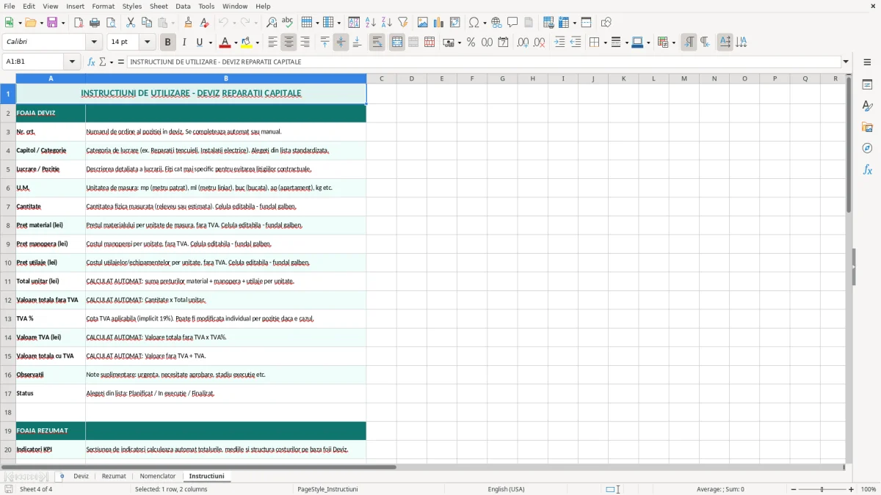Open the Tools menu
The image size is (881, 495).
pyautogui.click(x=206, y=6)
